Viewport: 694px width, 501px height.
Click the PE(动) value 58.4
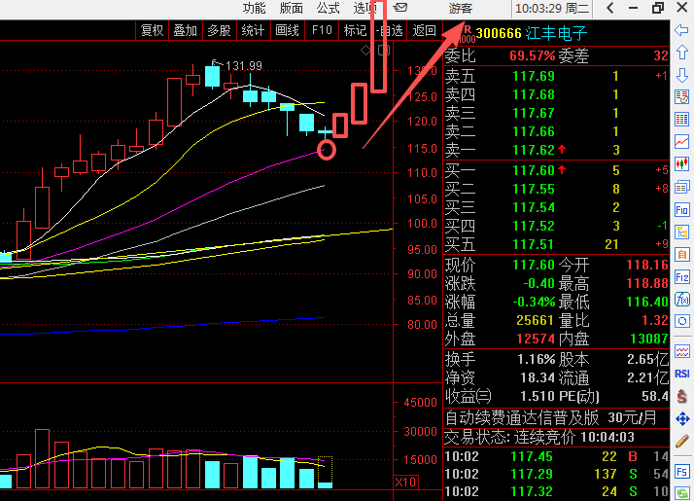pos(655,396)
